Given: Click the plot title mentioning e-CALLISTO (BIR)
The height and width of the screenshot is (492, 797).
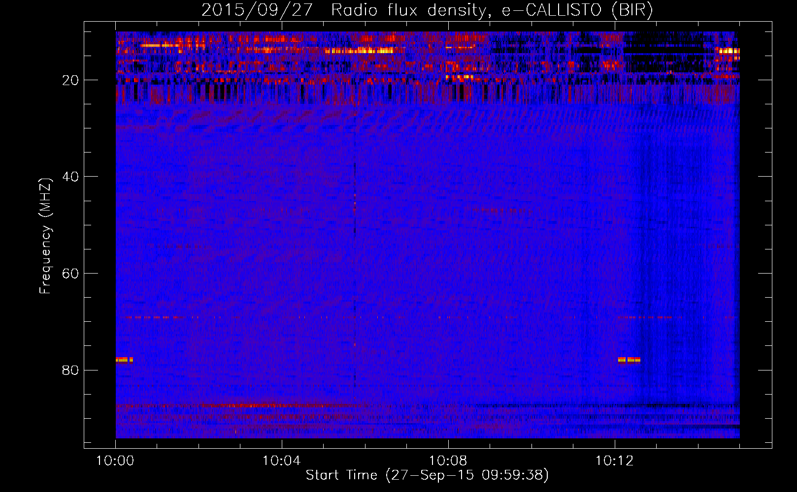Looking at the screenshot, I should click(427, 10).
